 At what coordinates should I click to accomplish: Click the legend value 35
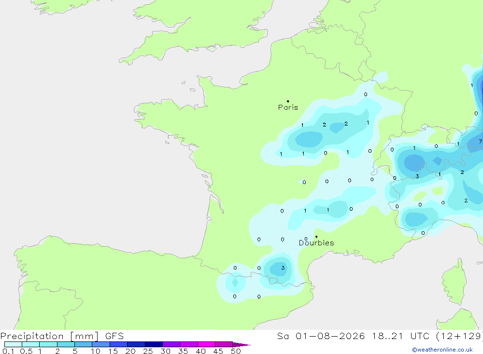tap(183, 351)
